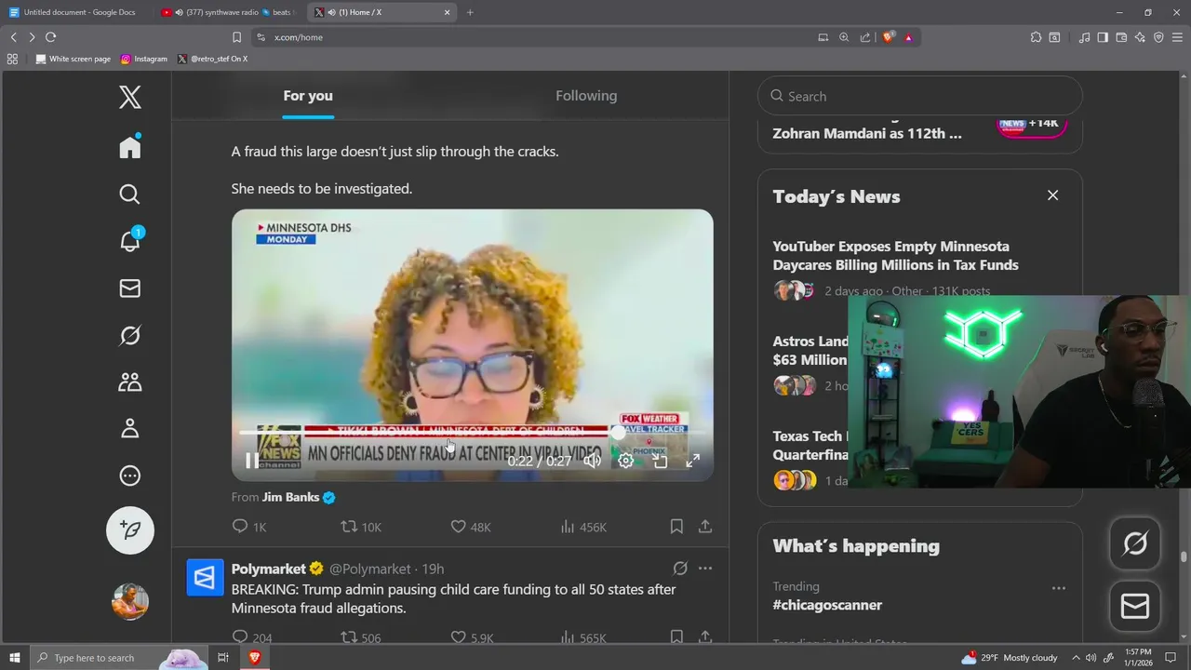Switch to synthwave radio YouTube tab
The width and height of the screenshot is (1191, 670).
point(227,12)
